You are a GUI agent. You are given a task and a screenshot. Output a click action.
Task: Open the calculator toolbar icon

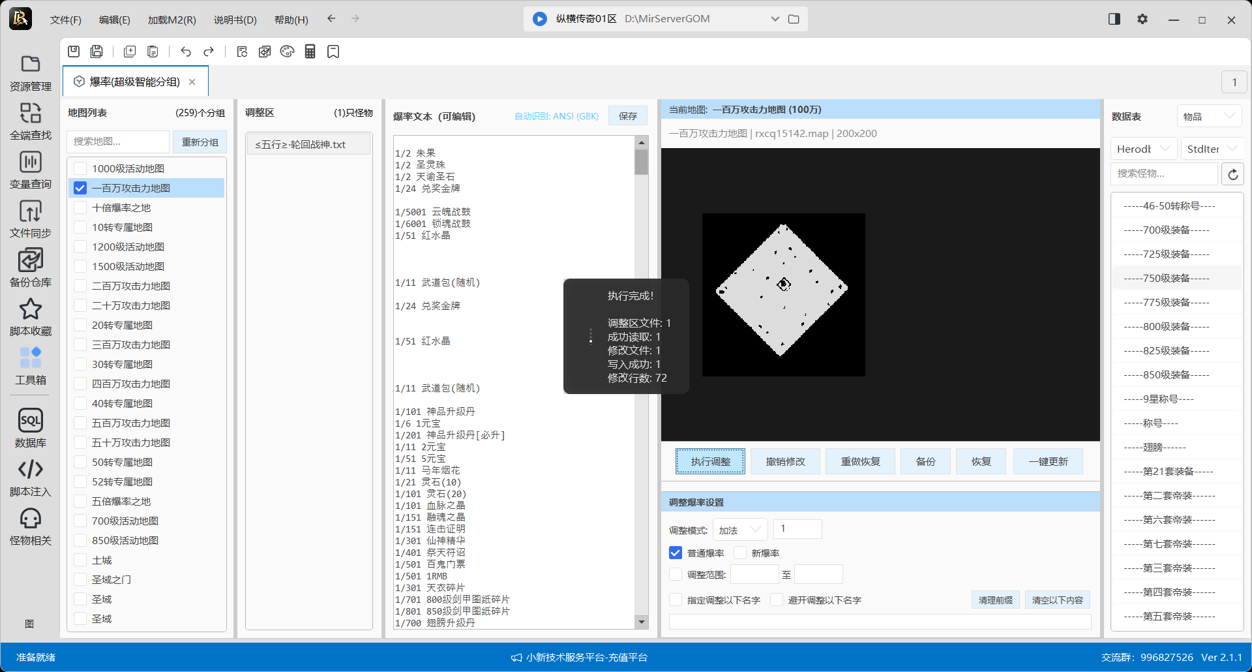pos(310,52)
